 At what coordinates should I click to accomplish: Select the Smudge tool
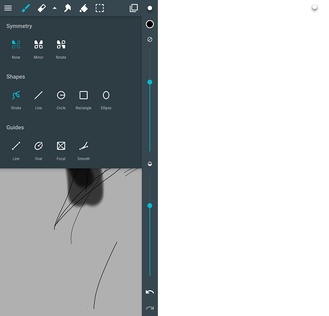[67, 8]
